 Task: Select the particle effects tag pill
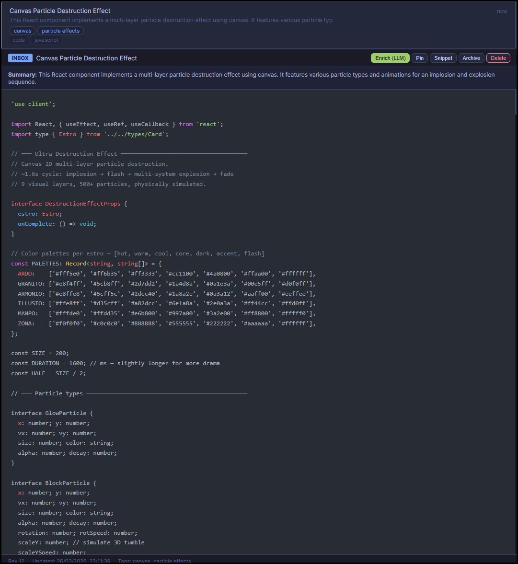[60, 30]
